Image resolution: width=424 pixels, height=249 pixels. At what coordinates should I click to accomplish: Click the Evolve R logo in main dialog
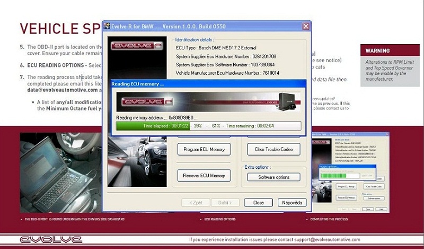137,46
